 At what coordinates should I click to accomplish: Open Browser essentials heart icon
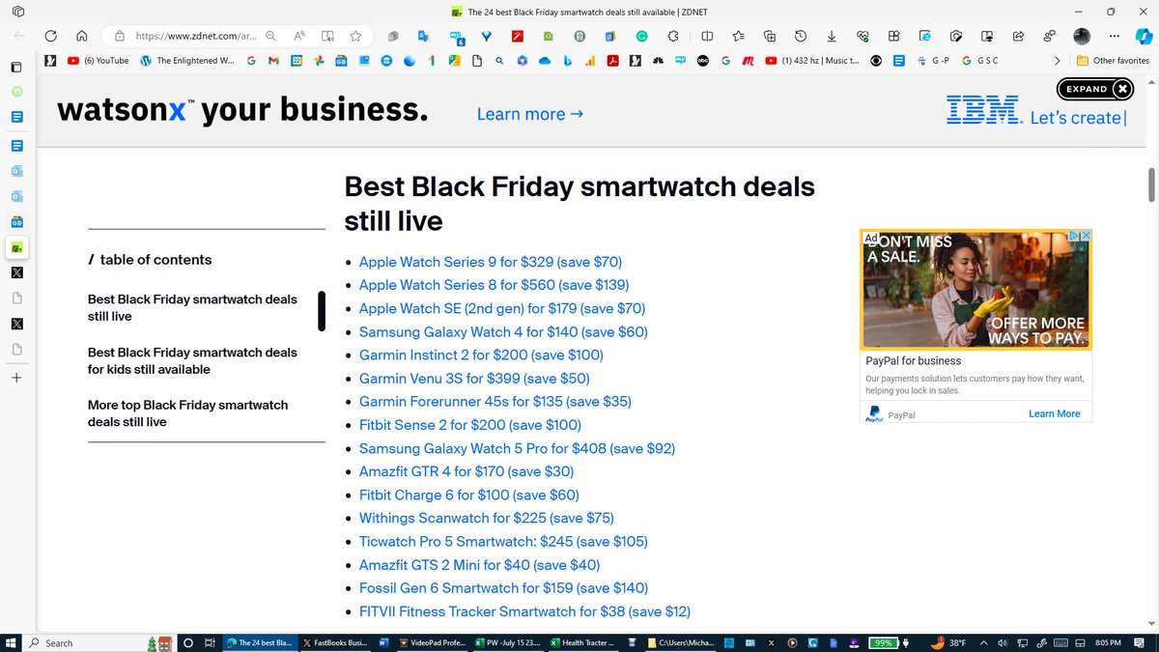point(862,36)
